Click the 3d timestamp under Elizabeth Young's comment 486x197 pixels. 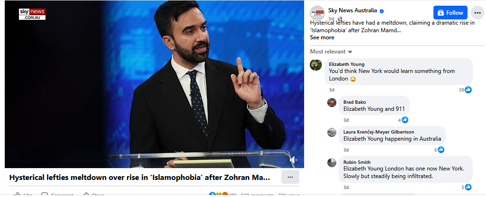coord(332,90)
